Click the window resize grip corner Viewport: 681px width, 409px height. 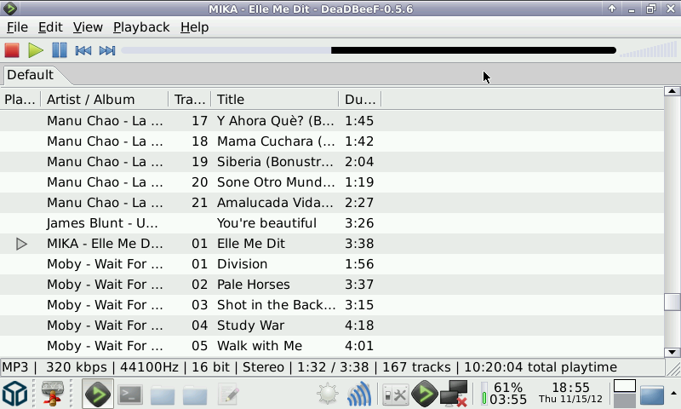click(x=673, y=369)
